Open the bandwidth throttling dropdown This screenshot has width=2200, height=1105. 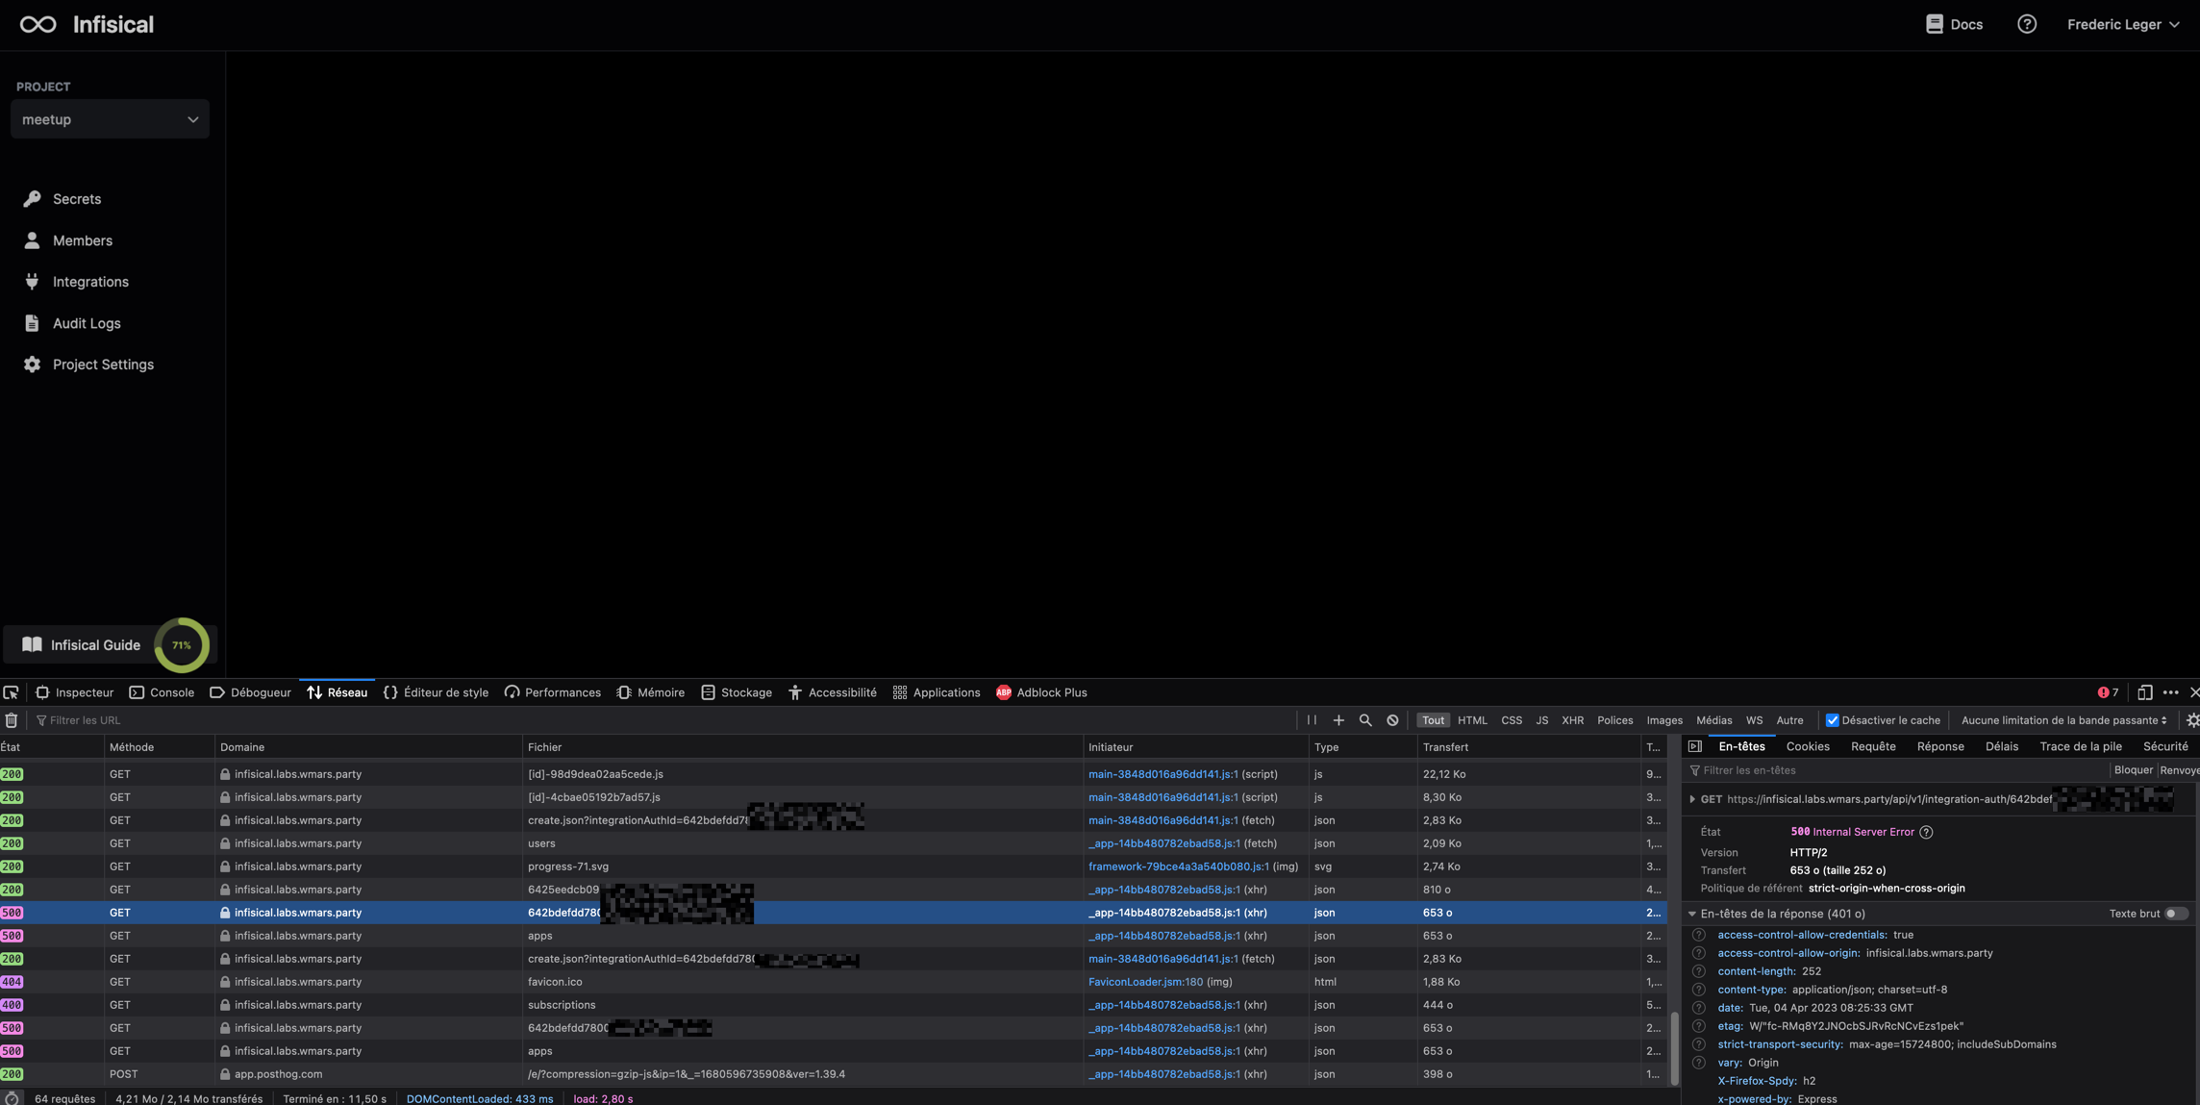tap(2063, 720)
